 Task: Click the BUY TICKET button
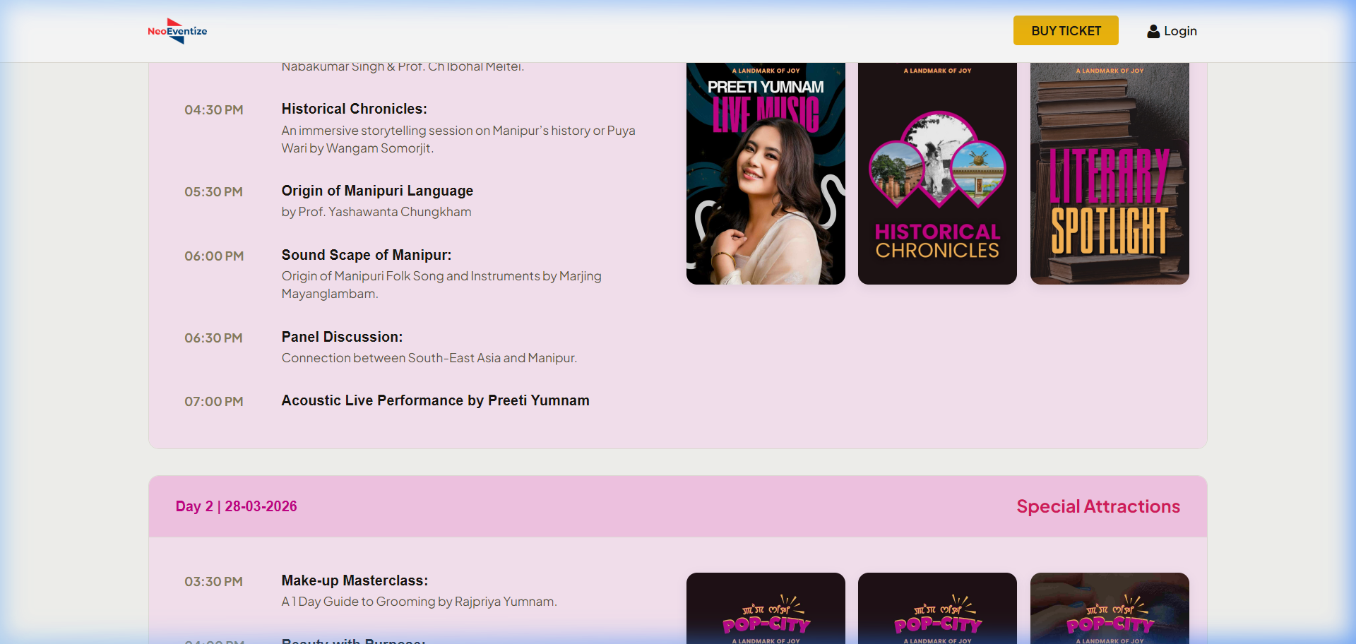(1066, 30)
